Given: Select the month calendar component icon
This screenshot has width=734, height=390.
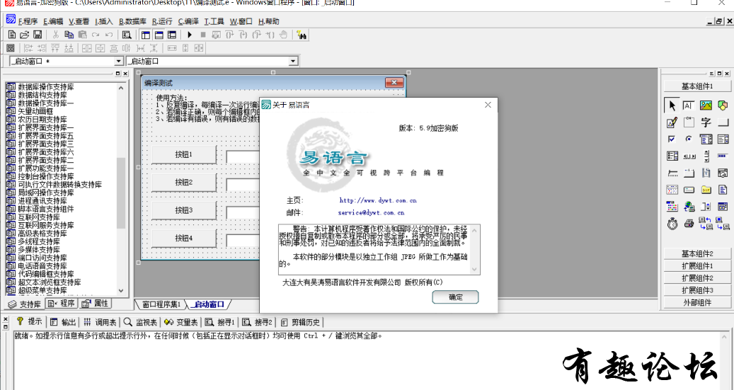Looking at the screenshot, I should [x=672, y=190].
